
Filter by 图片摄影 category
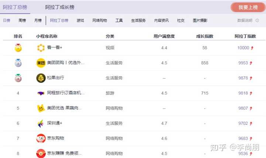point(200,21)
